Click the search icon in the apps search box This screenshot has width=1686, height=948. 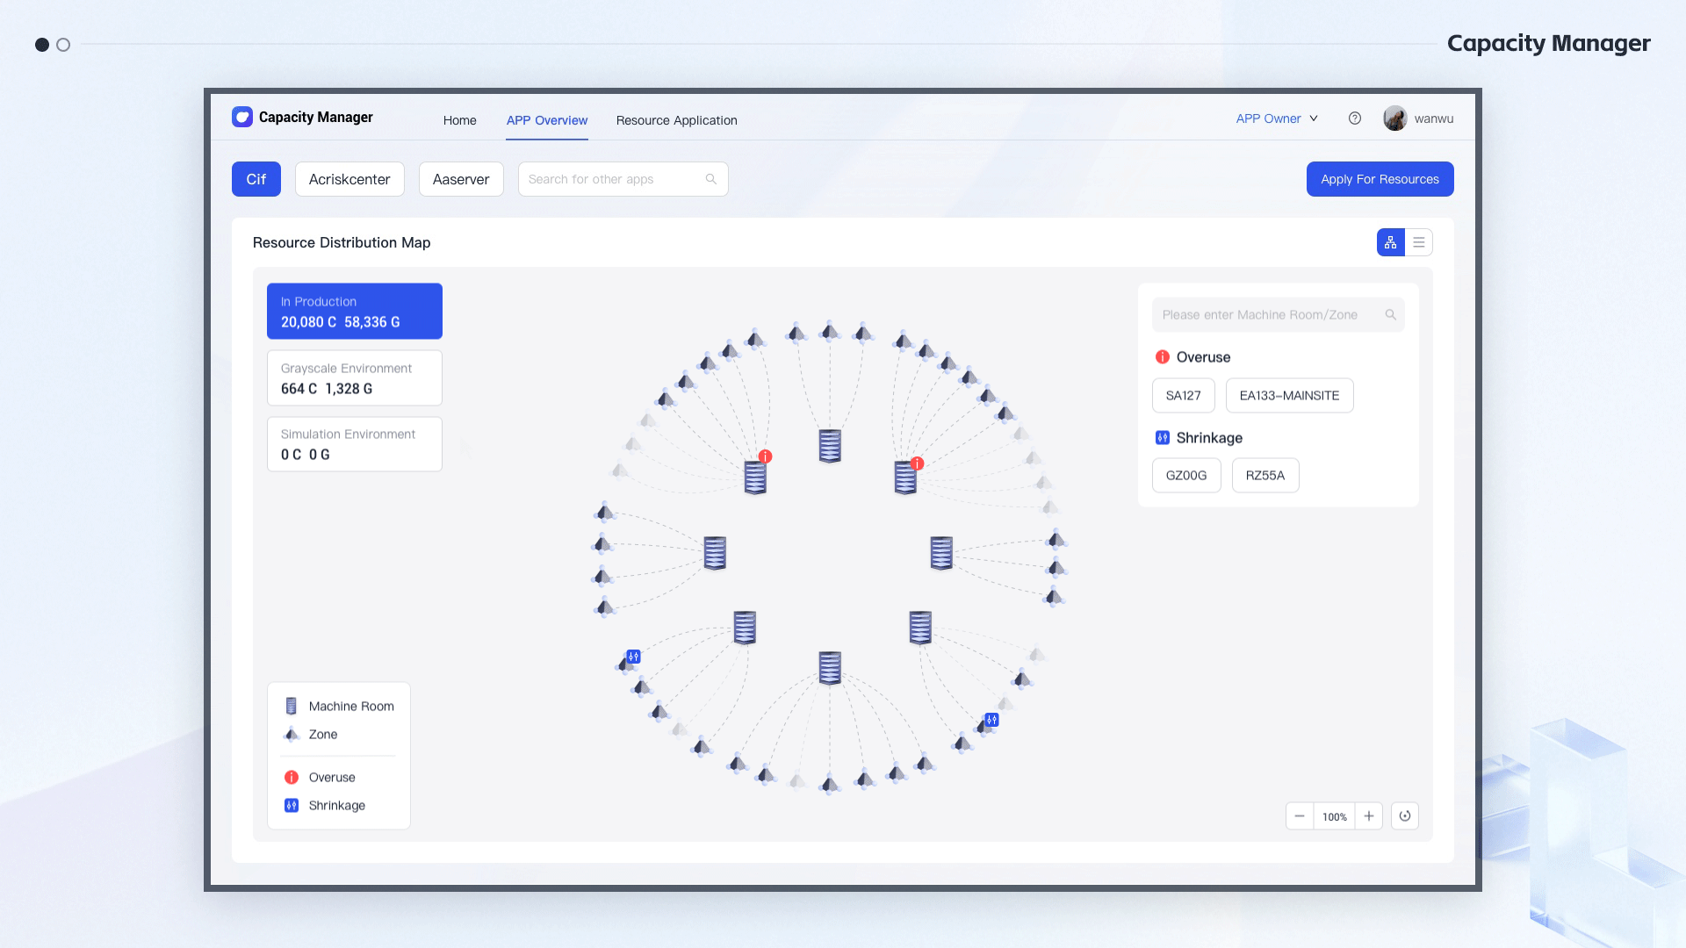711,179
